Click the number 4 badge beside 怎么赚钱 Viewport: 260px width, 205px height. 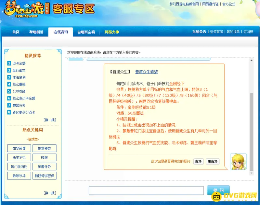pos(9,84)
